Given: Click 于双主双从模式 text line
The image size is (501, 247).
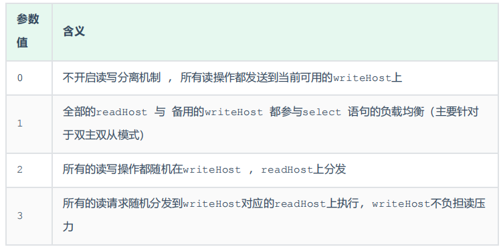Looking at the screenshot, I should click(x=104, y=135).
